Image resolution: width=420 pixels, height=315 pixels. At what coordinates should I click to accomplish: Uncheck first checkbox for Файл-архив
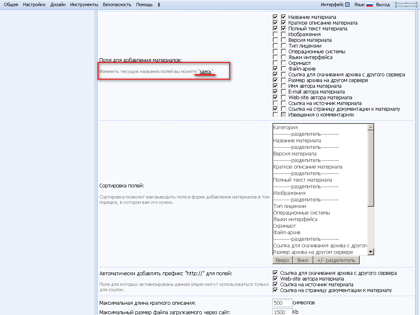(275, 68)
